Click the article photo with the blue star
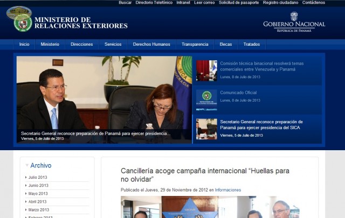This screenshot has width=345, height=218. (x=210, y=207)
